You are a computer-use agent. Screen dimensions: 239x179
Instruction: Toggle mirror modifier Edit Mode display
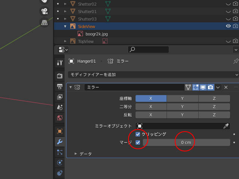click(x=196, y=87)
